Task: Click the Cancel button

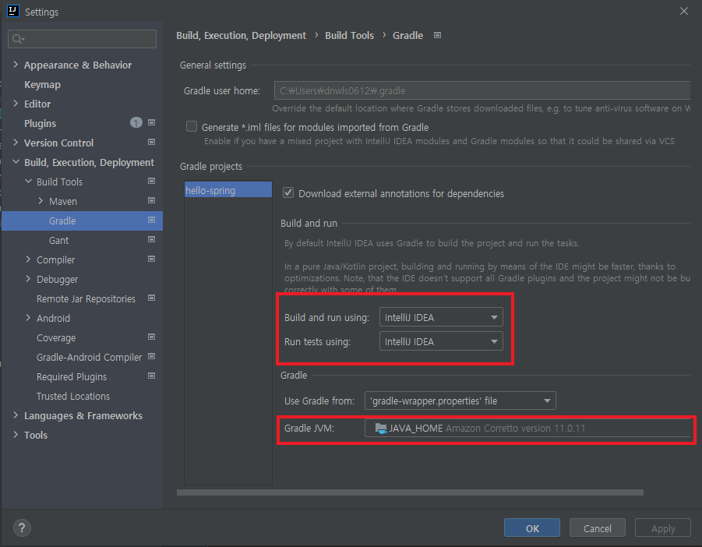Action: click(x=598, y=528)
